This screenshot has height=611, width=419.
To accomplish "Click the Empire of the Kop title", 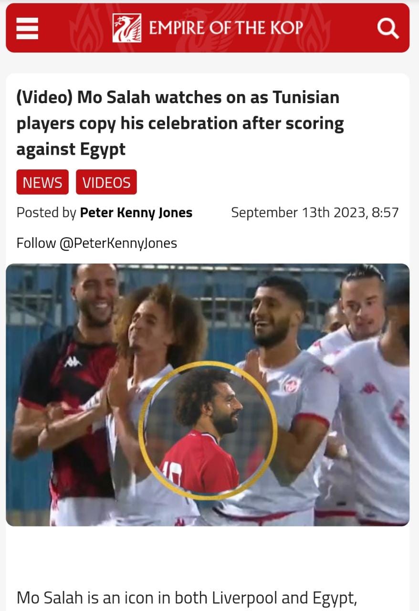I will click(x=226, y=28).
